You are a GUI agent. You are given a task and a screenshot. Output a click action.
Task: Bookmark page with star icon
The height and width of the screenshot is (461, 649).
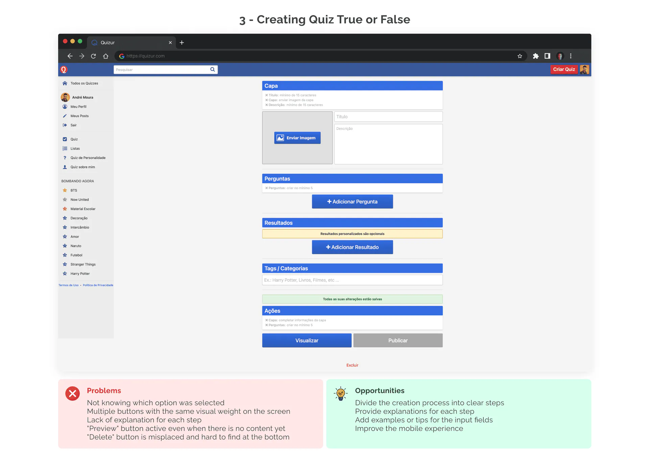point(520,56)
